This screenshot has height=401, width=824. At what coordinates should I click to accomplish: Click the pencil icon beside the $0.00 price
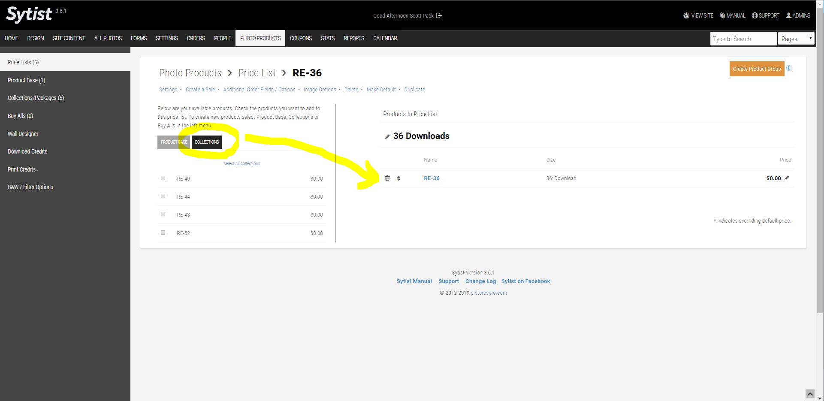[787, 178]
